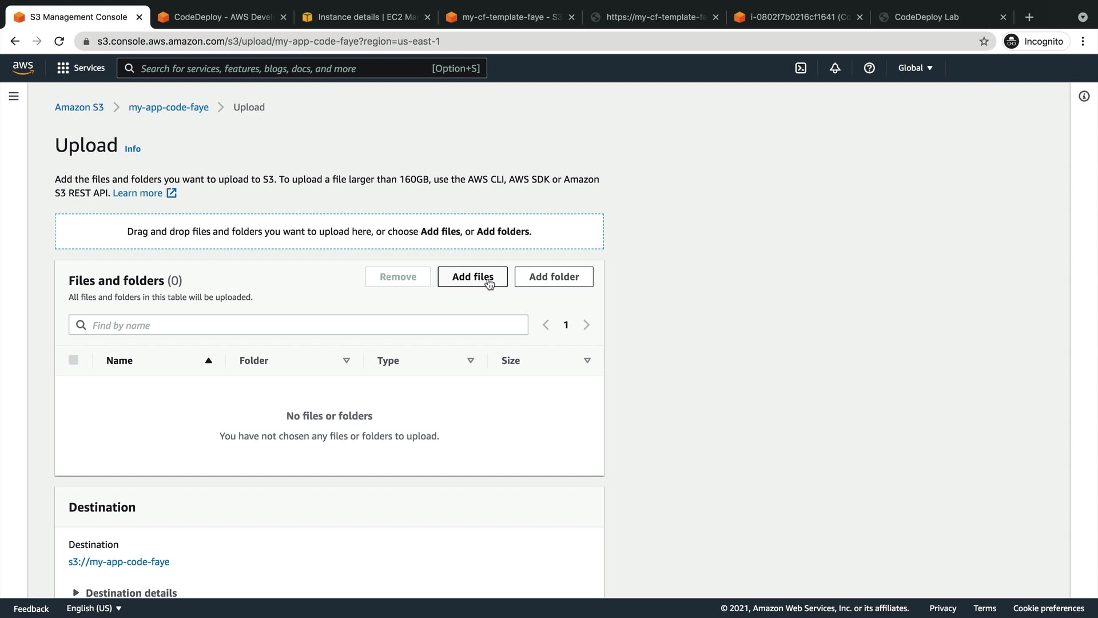Click the Find by name search field
Image resolution: width=1098 pixels, height=618 pixels.
coord(306,325)
